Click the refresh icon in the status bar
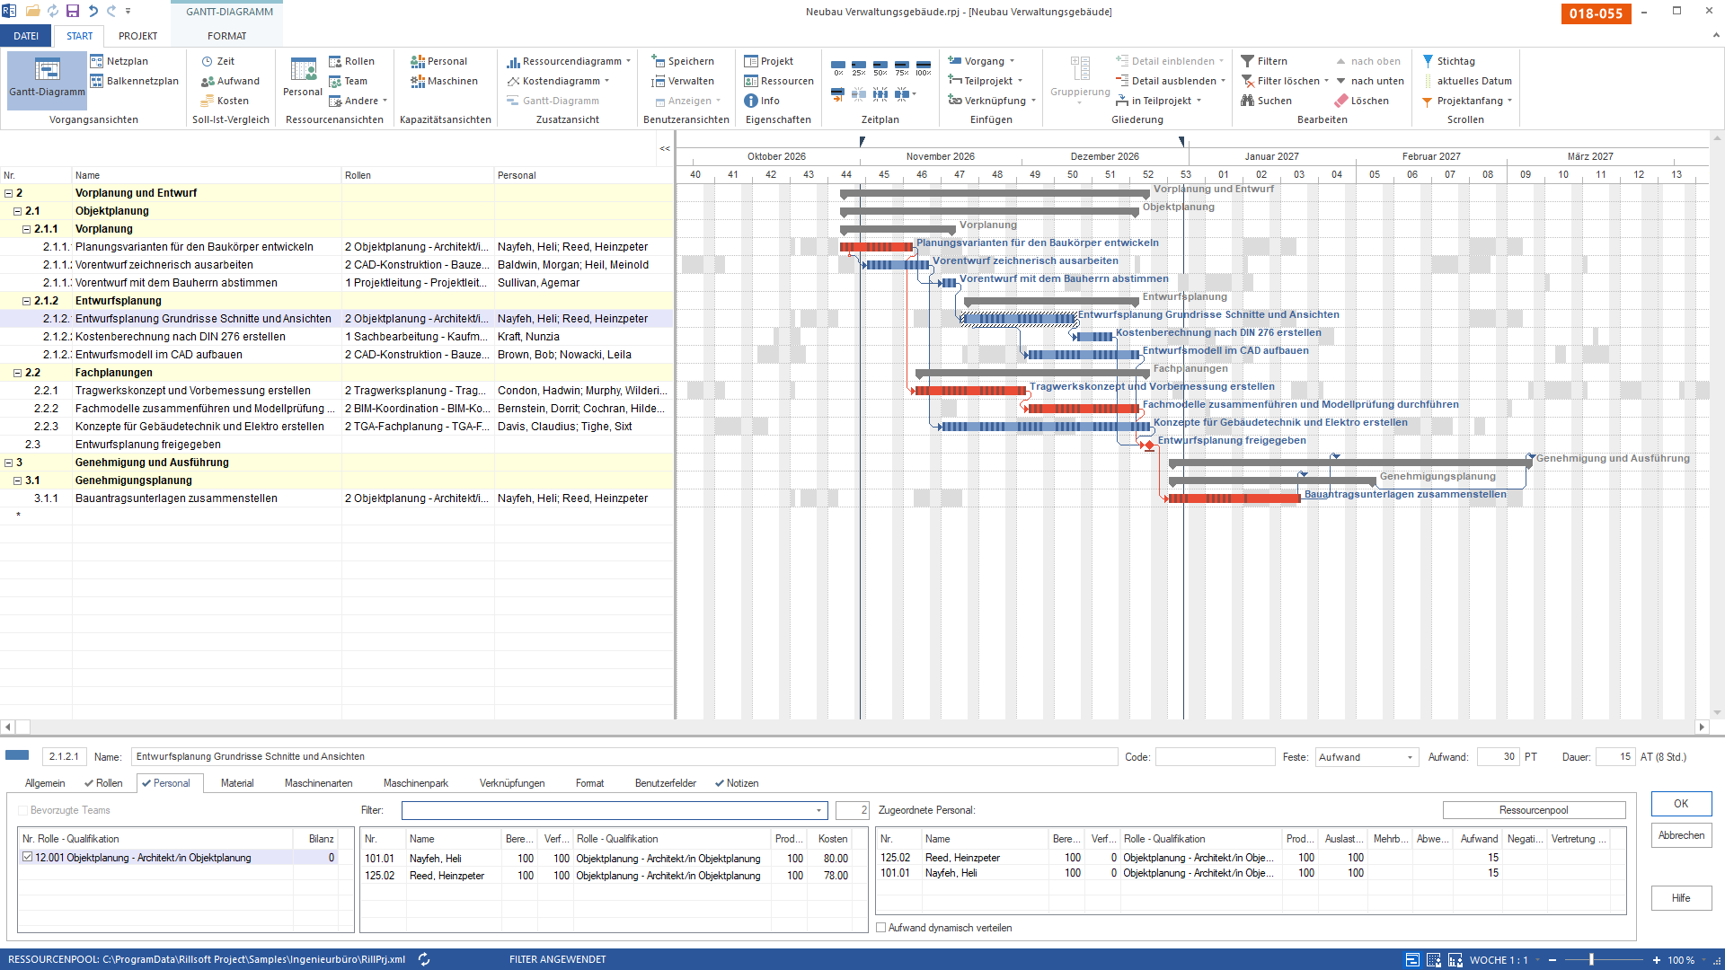This screenshot has width=1725, height=970. pos(424,959)
